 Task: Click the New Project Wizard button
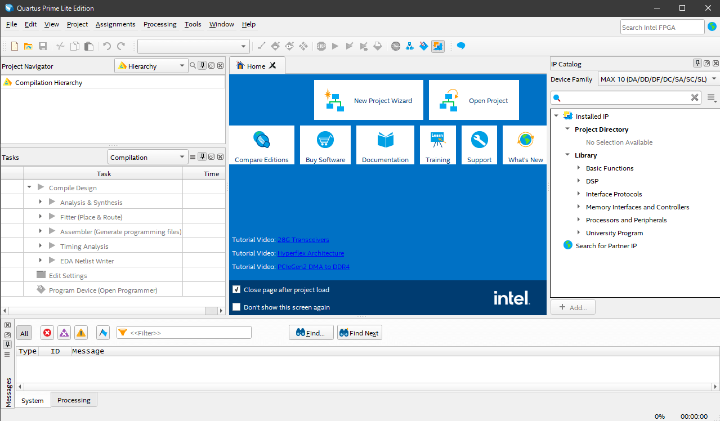(x=369, y=100)
